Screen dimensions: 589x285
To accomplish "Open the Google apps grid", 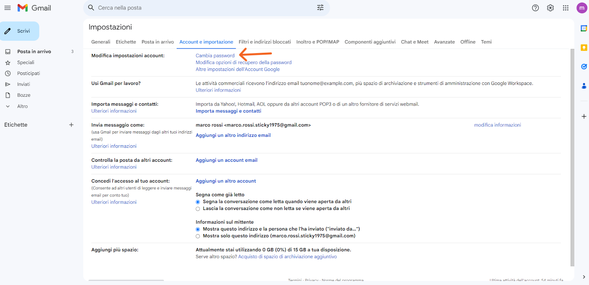I will tap(565, 8).
